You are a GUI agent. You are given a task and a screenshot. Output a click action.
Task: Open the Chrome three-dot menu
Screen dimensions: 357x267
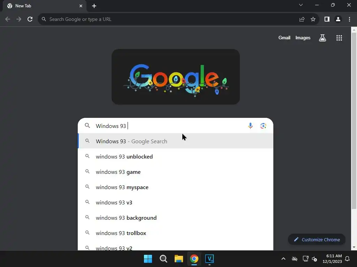pyautogui.click(x=349, y=19)
